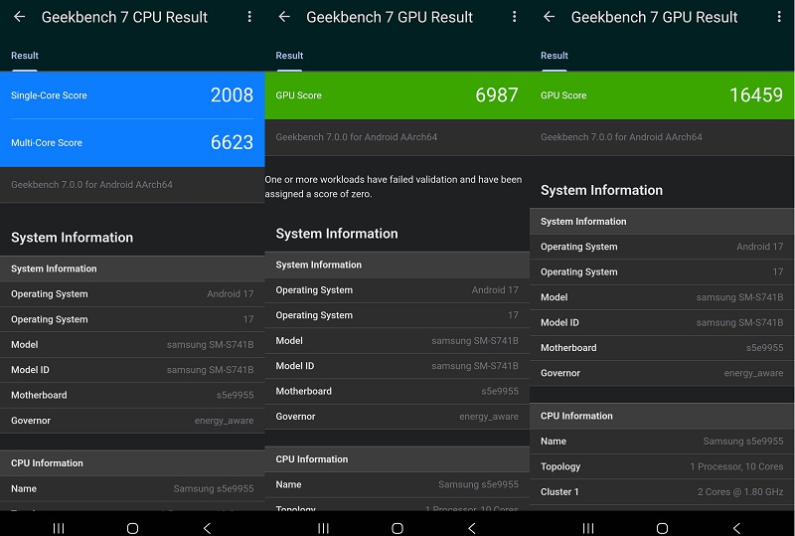Tap Android 17 value in CPU screen
Screen dimensions: 795x536
point(231,294)
